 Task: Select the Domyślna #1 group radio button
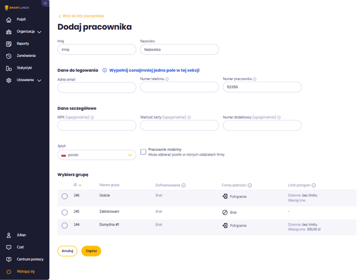[65, 225]
